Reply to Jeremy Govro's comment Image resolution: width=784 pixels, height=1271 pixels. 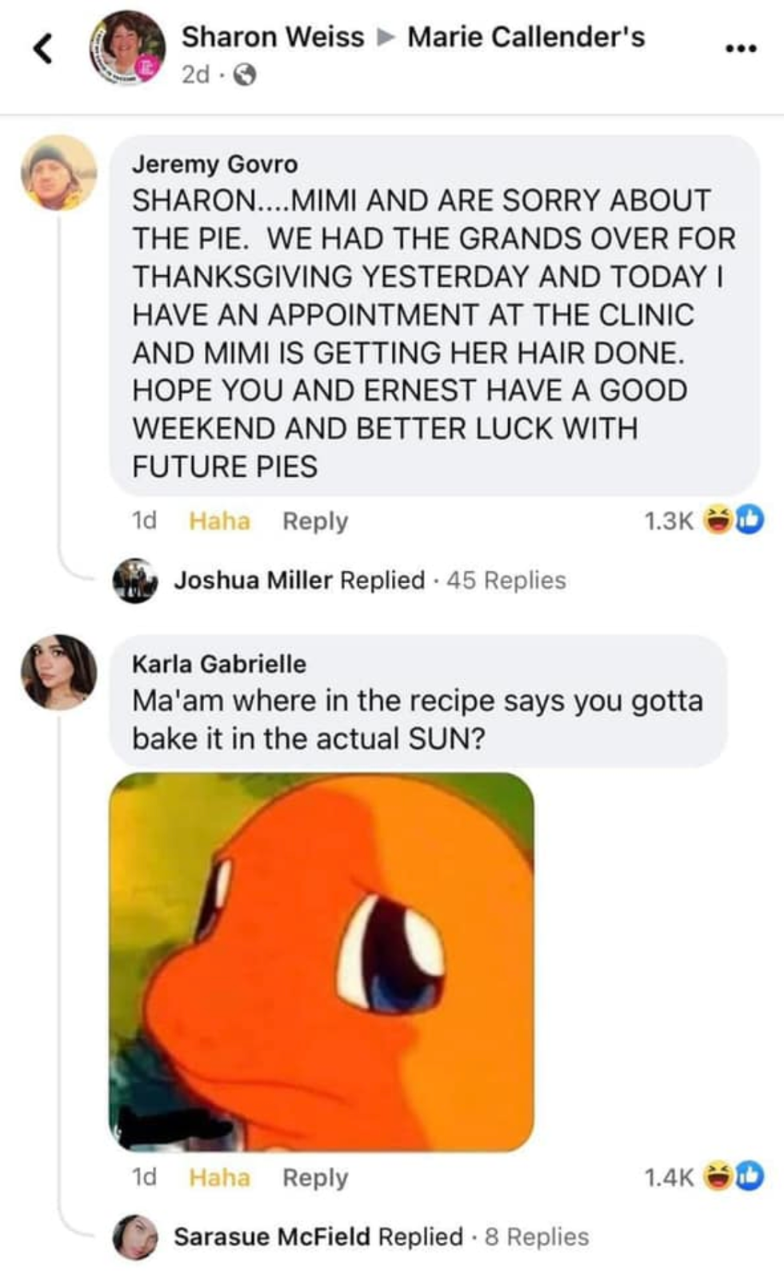coord(315,521)
